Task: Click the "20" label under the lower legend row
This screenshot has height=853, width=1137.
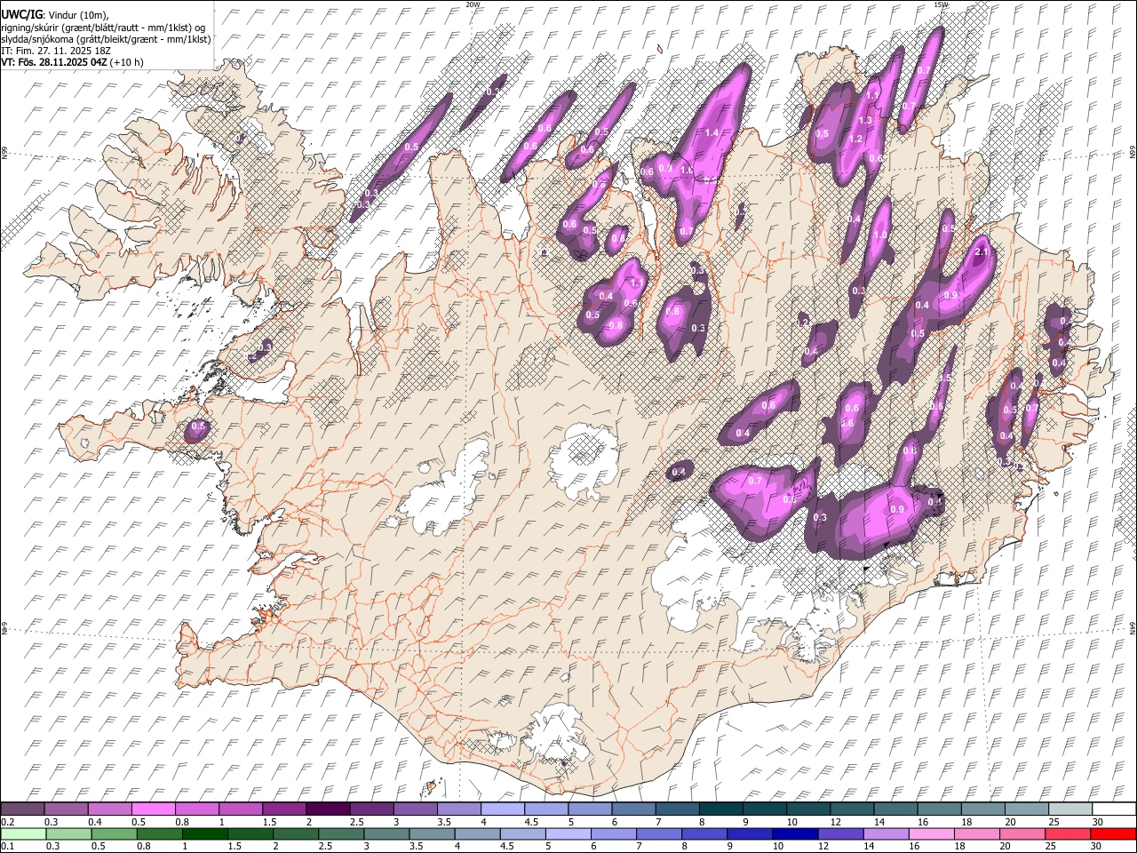Action: coord(1005,847)
